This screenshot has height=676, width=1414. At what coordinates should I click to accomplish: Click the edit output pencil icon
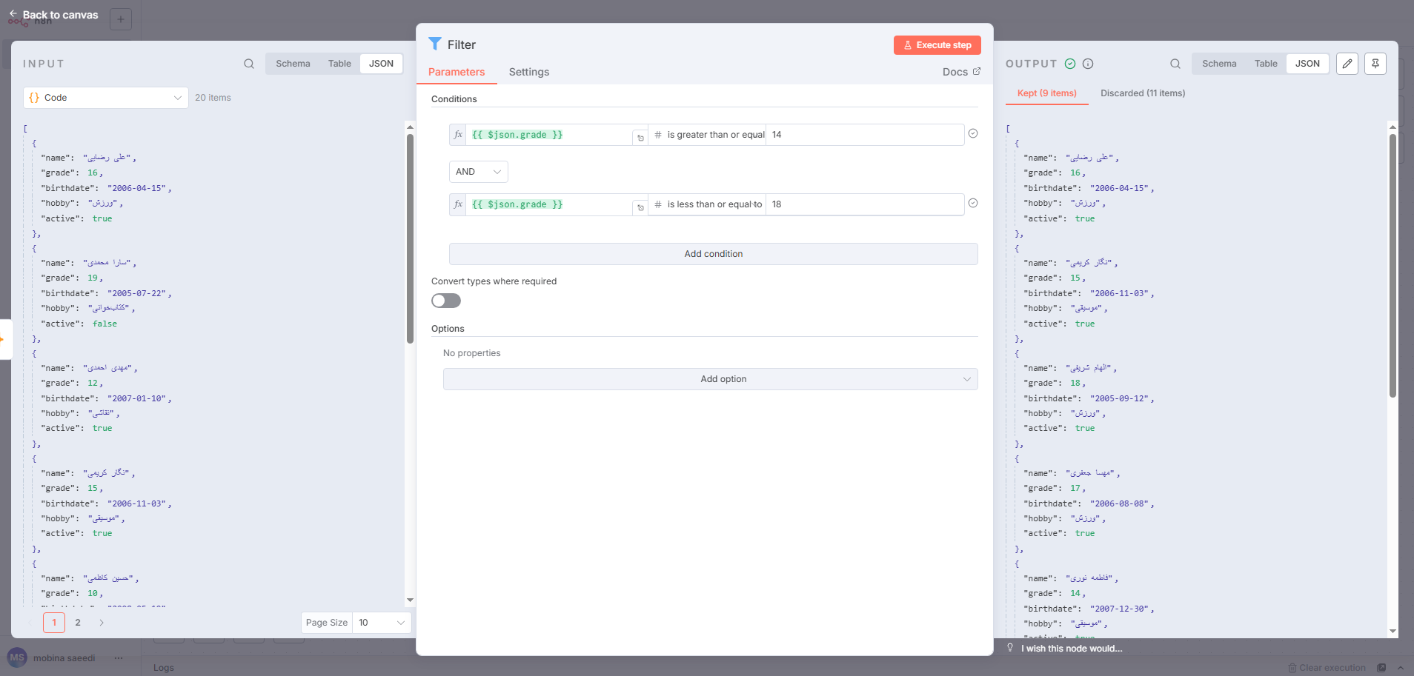[x=1347, y=64]
